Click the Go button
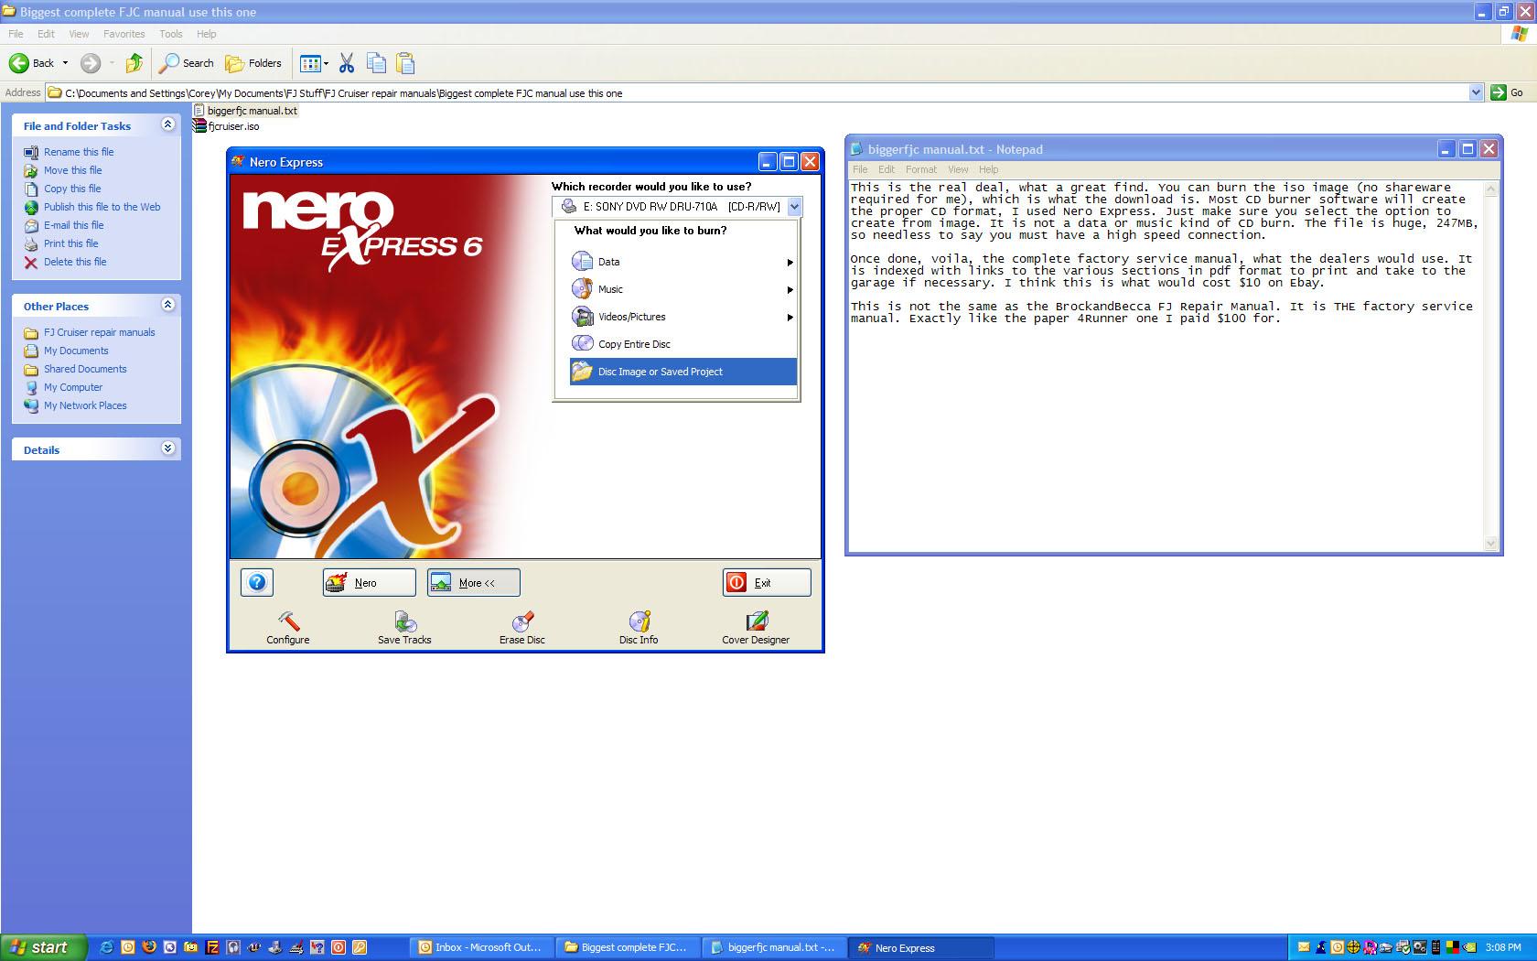The width and height of the screenshot is (1537, 961). point(1508,92)
